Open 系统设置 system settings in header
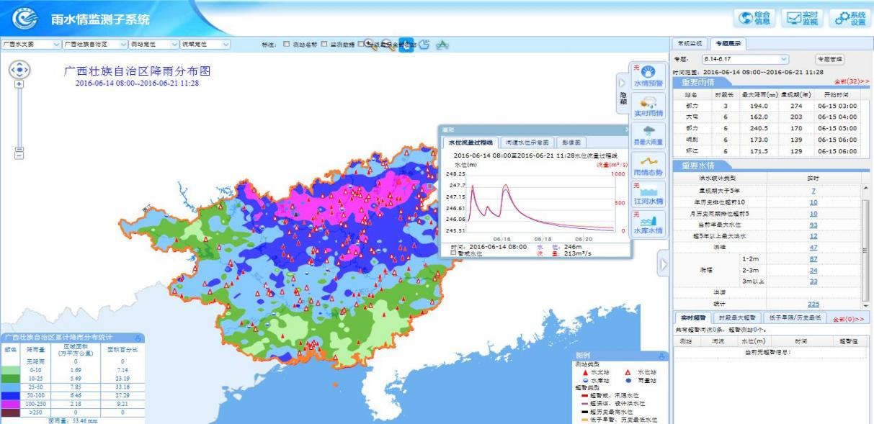This screenshot has height=424, width=874. [x=850, y=19]
